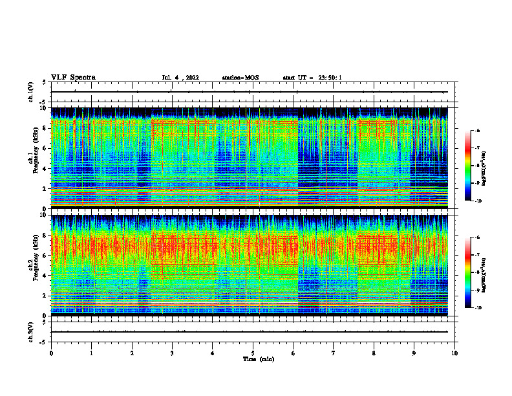Click the 'ch.3(V)' waveform axis label
The width and height of the screenshot is (512, 396).
click(x=30, y=332)
